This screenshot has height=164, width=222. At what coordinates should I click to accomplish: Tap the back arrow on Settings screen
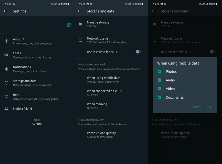pos(5,11)
